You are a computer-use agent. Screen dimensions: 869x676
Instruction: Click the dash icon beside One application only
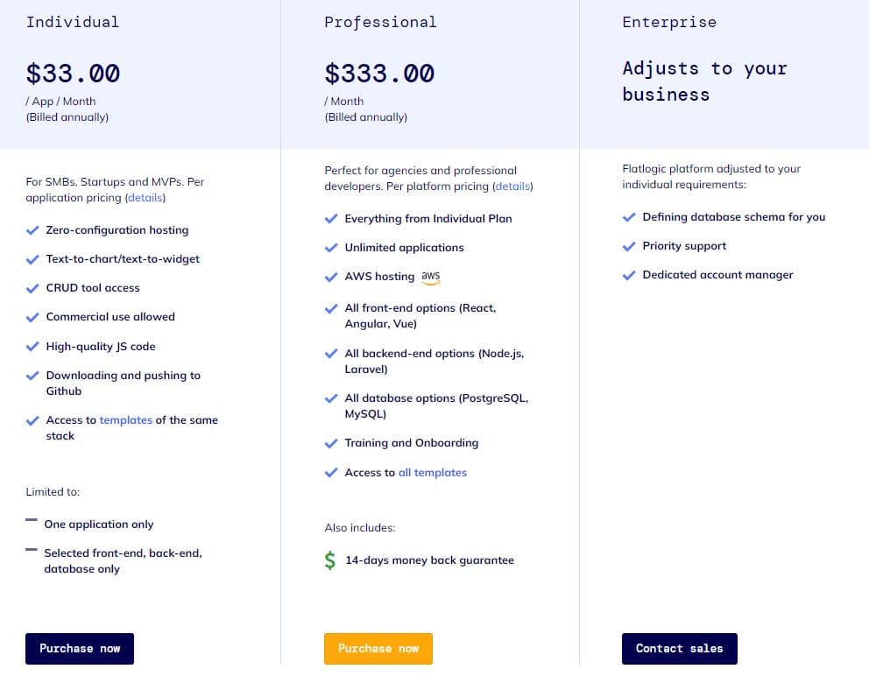[32, 522]
